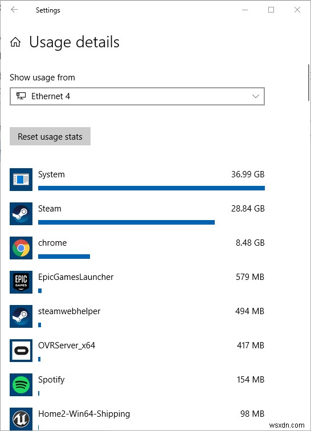Select the Steam row label
The height and width of the screenshot is (431, 311).
coord(50,209)
